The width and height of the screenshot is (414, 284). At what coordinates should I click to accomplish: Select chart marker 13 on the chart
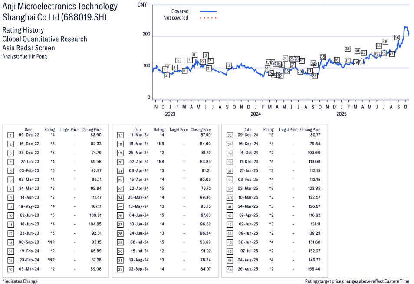[x=228, y=66]
